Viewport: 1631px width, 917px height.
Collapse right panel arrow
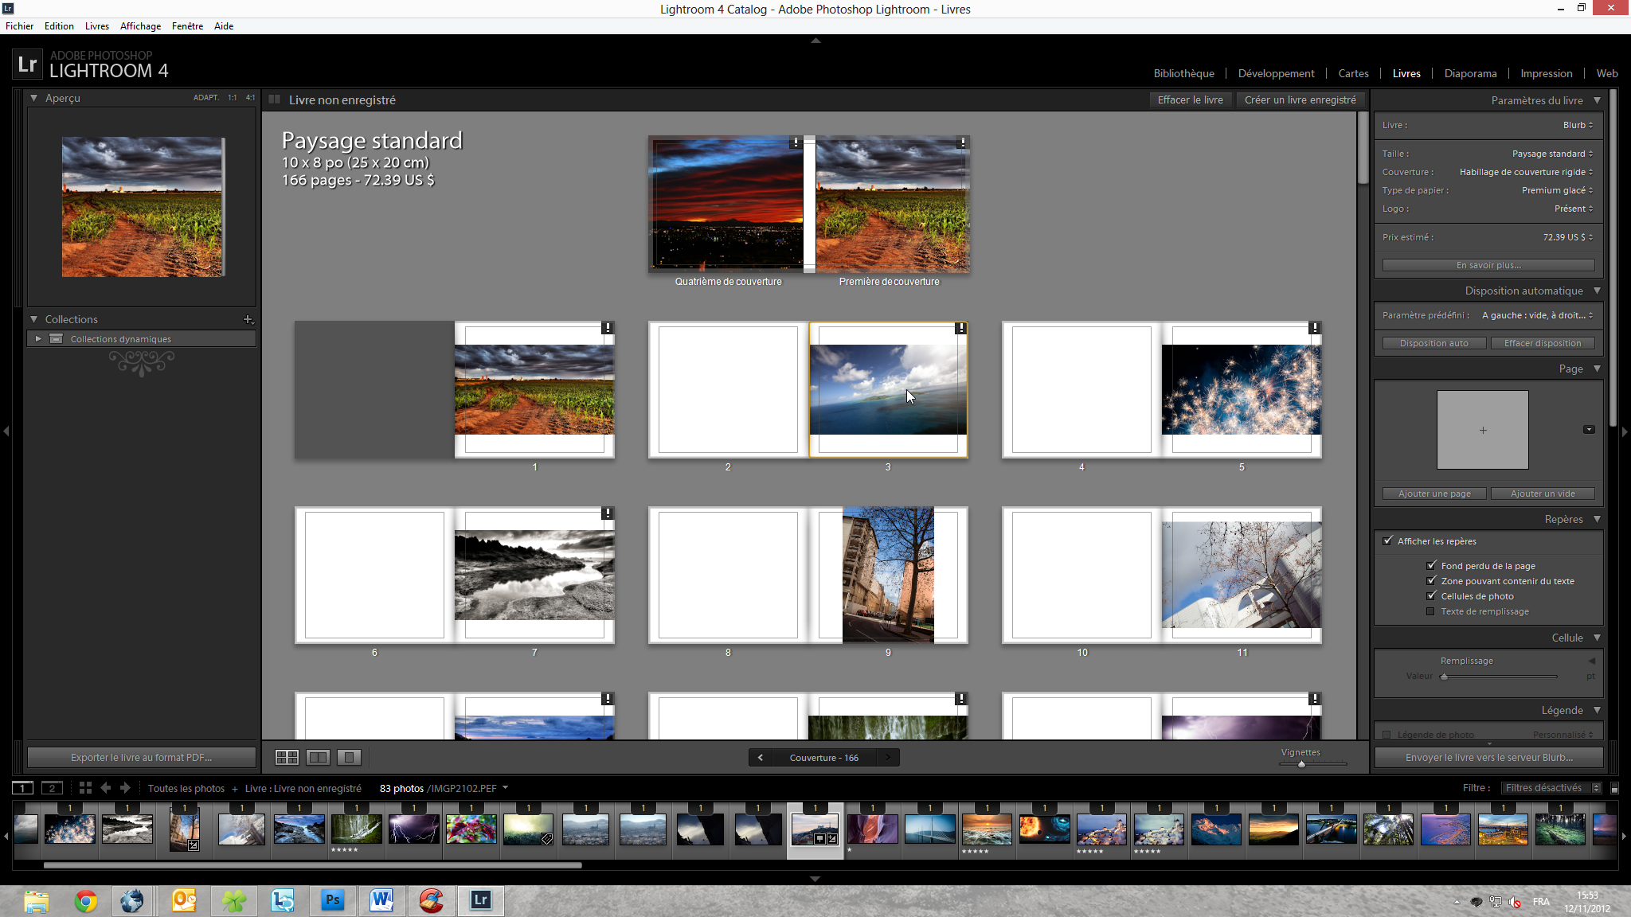point(1625,431)
